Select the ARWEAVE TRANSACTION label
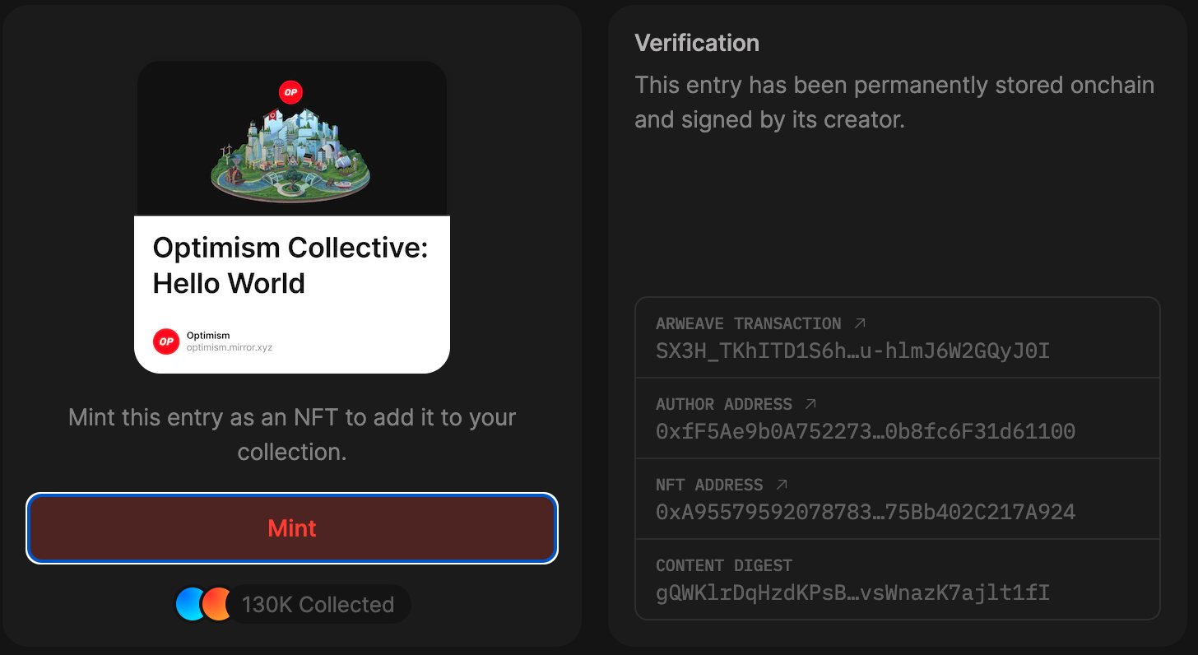The image size is (1198, 655). pos(748,323)
